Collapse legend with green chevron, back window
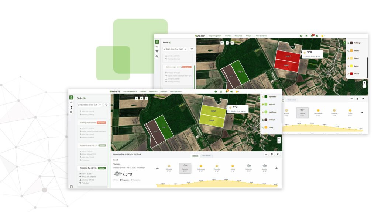The width and height of the screenshot is (378, 212). pos(345,43)
